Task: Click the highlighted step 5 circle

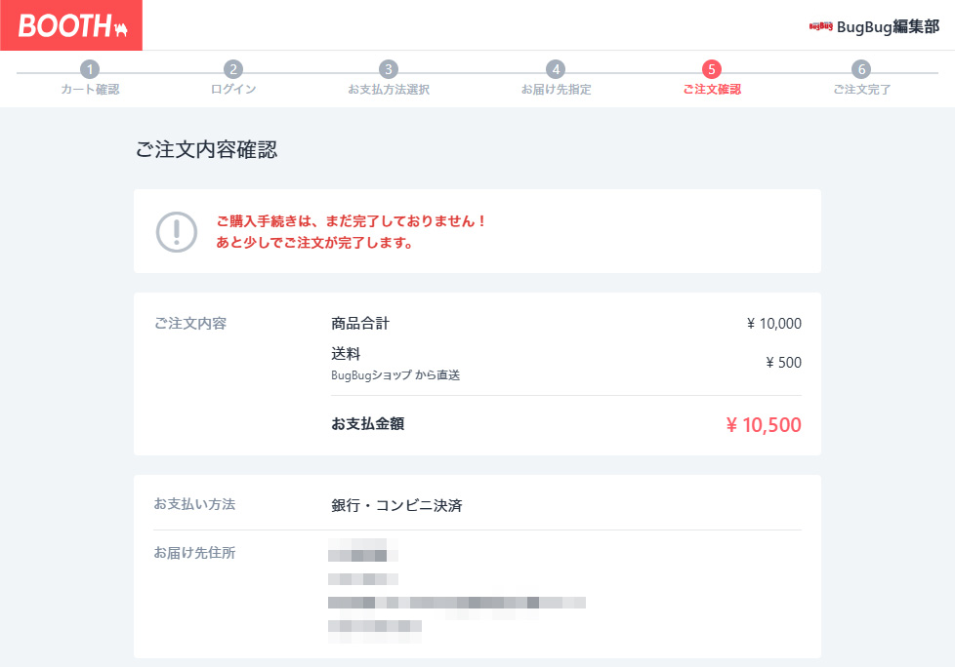Action: (x=712, y=69)
